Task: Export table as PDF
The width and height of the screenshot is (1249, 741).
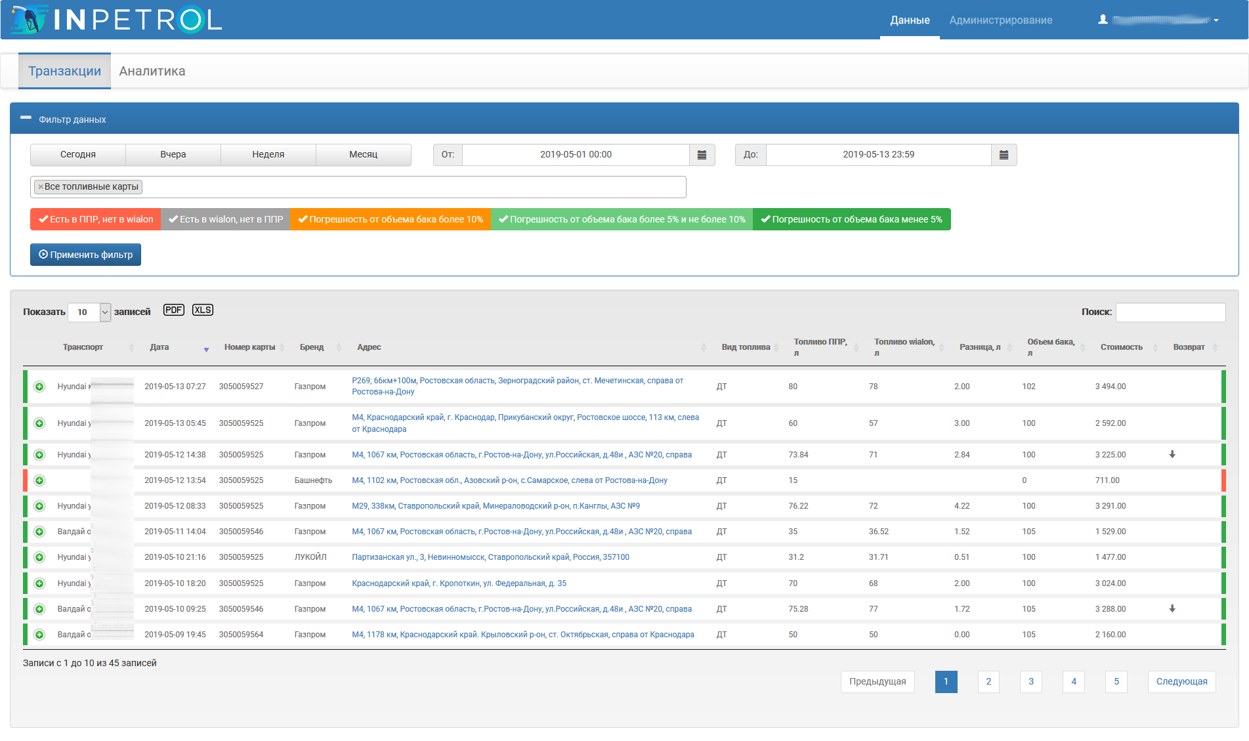Action: (173, 310)
